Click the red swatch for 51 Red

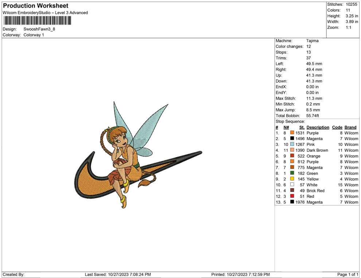(x=292, y=196)
